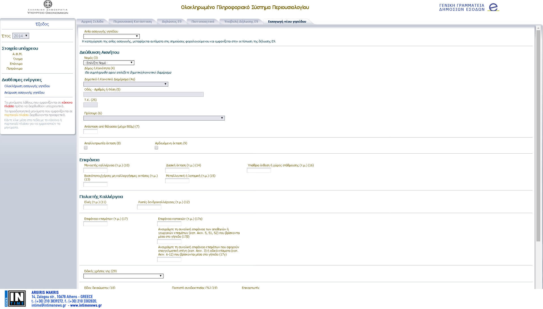543x309 pixels.
Task: Click the scrollbar up arrow
Action: tap(538, 28)
